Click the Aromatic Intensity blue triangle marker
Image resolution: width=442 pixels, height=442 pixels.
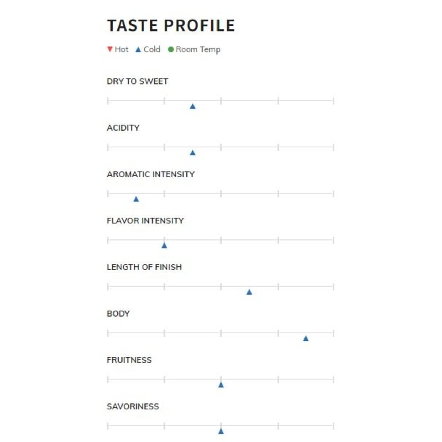tap(136, 199)
